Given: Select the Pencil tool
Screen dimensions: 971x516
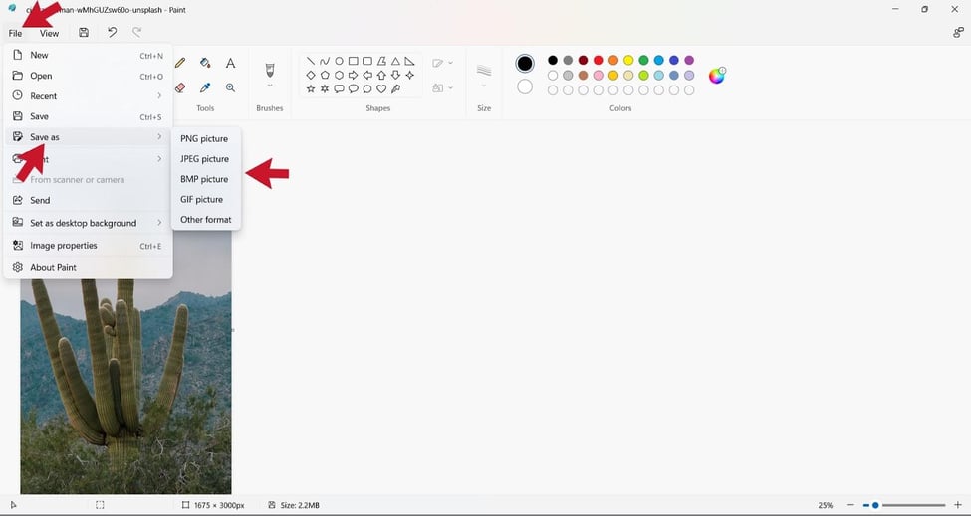Looking at the screenshot, I should tap(180, 63).
